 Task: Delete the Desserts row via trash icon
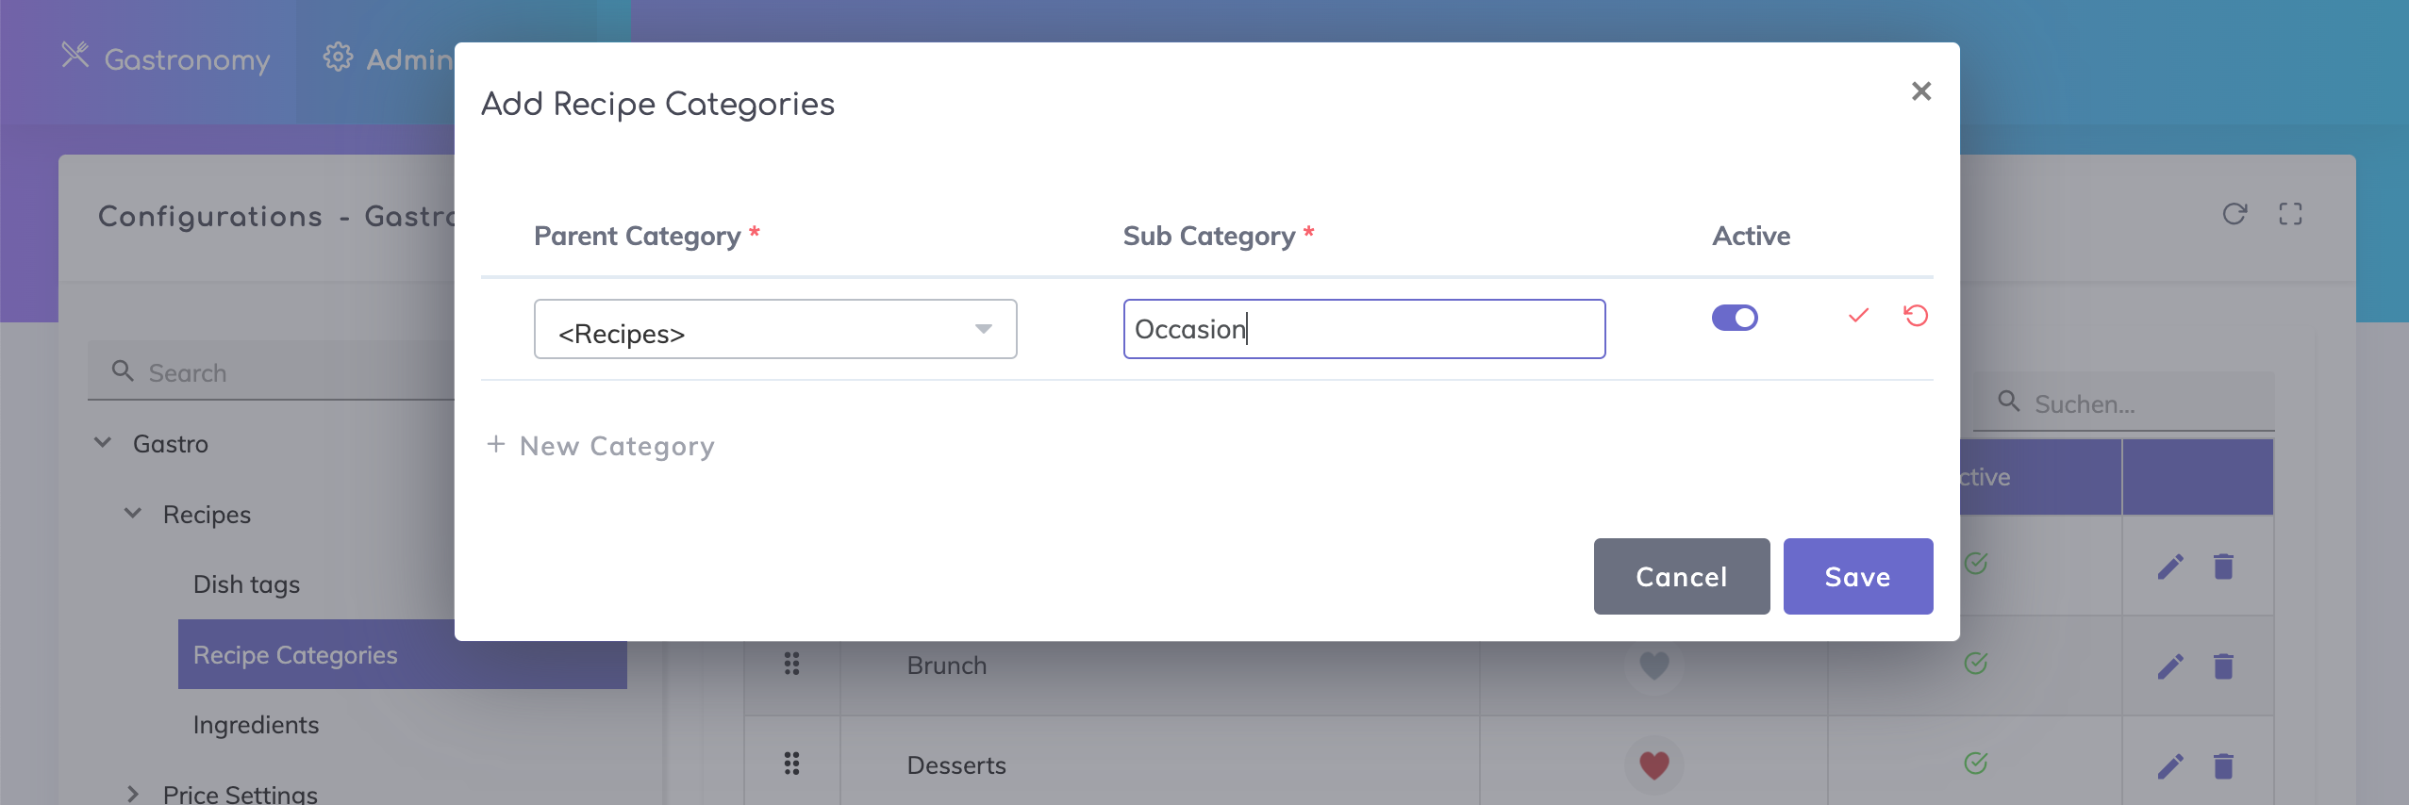pos(2223,766)
